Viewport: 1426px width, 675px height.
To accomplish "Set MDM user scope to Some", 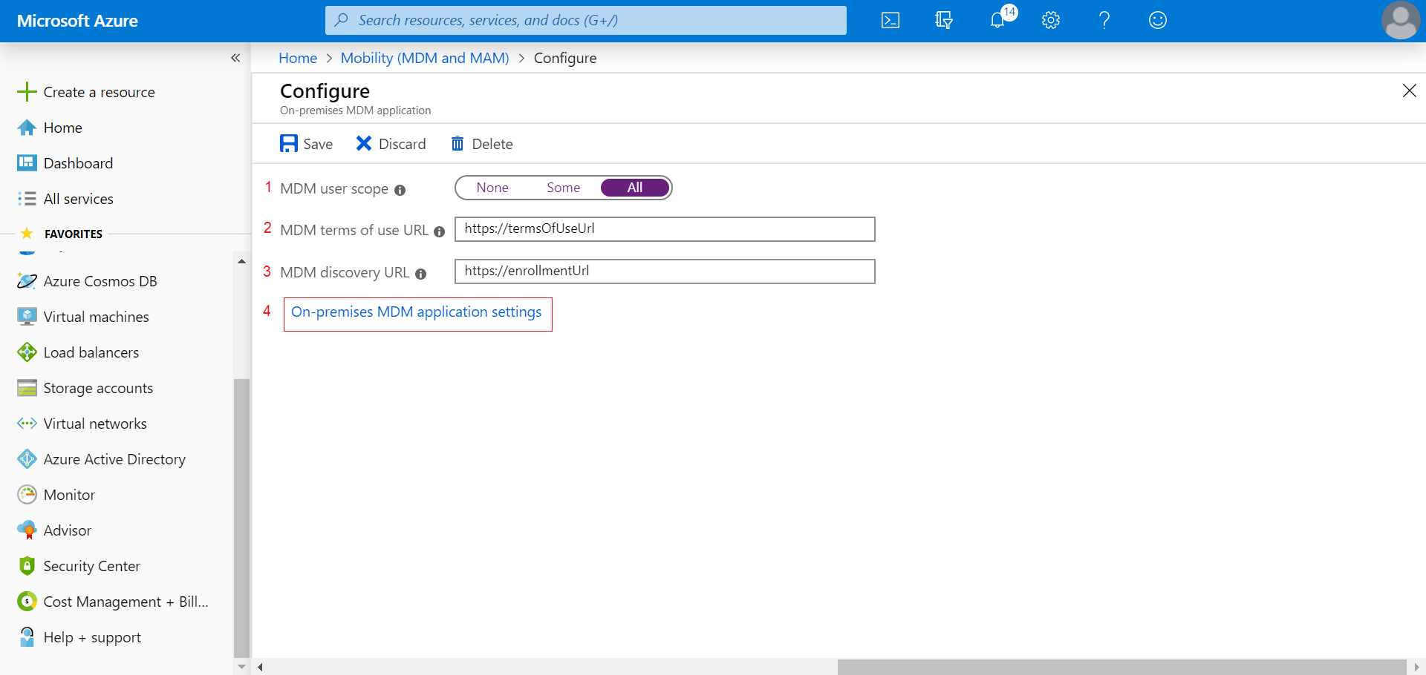I will [x=564, y=187].
